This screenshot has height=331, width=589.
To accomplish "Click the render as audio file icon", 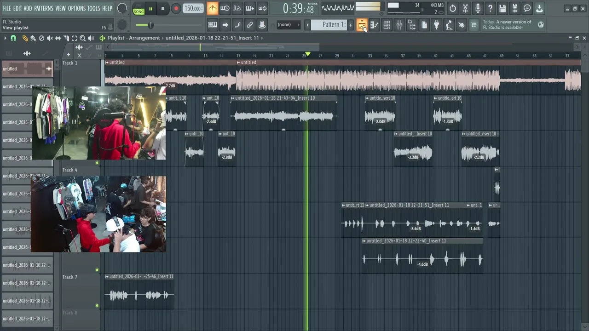I will tap(515, 8).
